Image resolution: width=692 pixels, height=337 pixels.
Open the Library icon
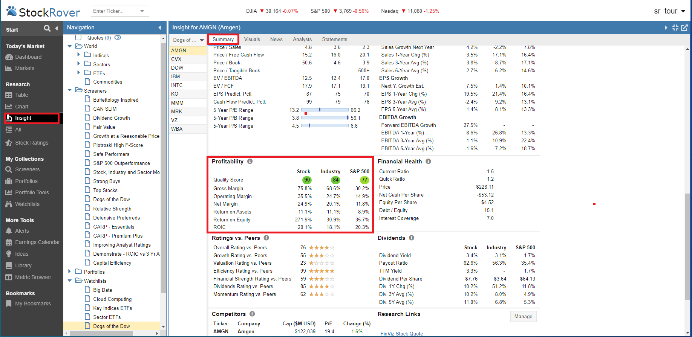(x=9, y=265)
